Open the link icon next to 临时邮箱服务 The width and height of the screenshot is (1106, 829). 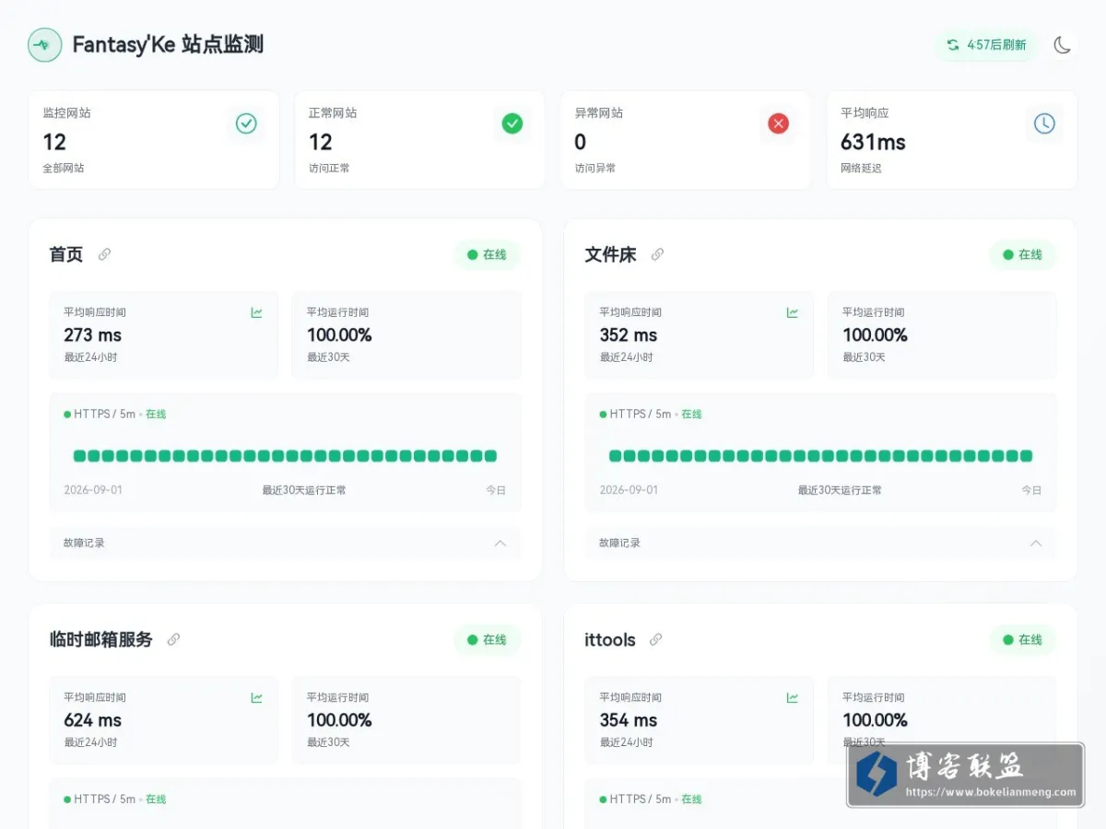(173, 639)
